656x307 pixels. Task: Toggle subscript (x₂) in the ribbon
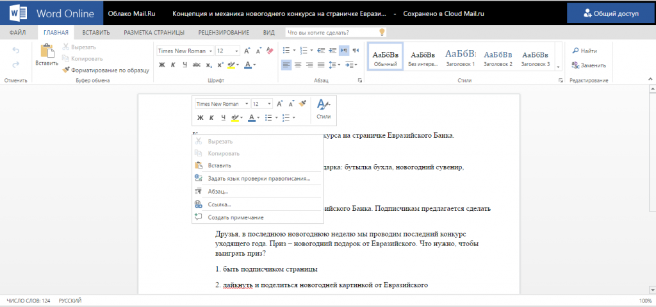coord(209,65)
